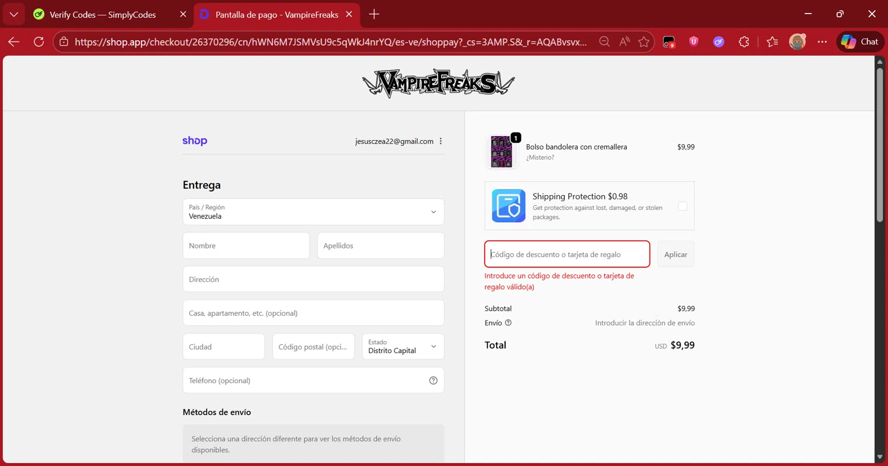Minimize the browser window
Screen dimensions: 888x466
coord(808,14)
